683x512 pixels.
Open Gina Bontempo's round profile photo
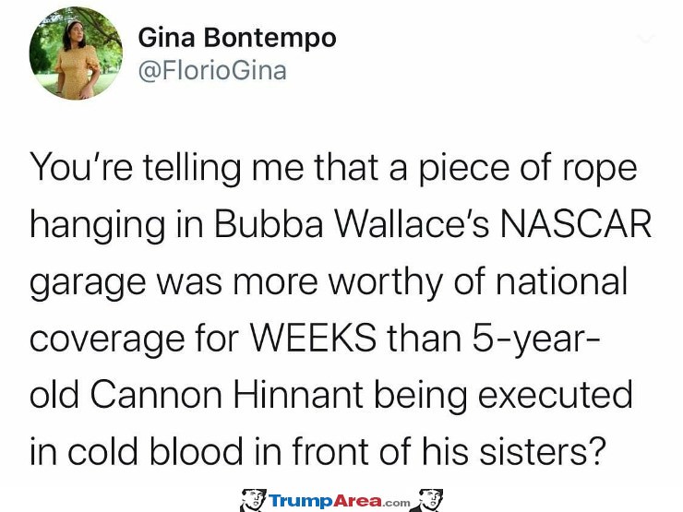pyautogui.click(x=76, y=54)
